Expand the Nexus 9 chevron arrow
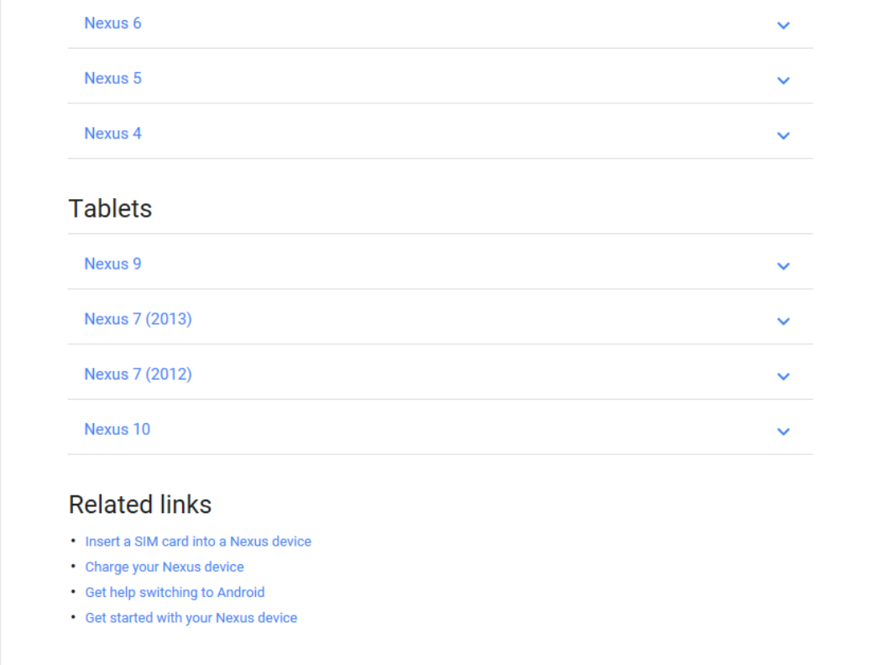The image size is (879, 665). click(783, 266)
